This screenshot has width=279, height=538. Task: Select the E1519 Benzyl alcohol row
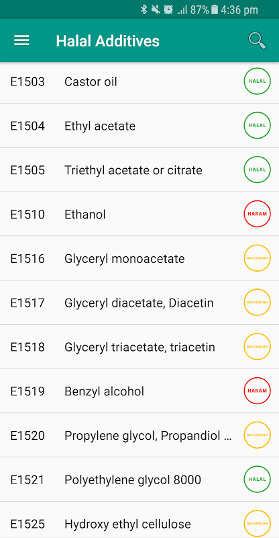139,391
